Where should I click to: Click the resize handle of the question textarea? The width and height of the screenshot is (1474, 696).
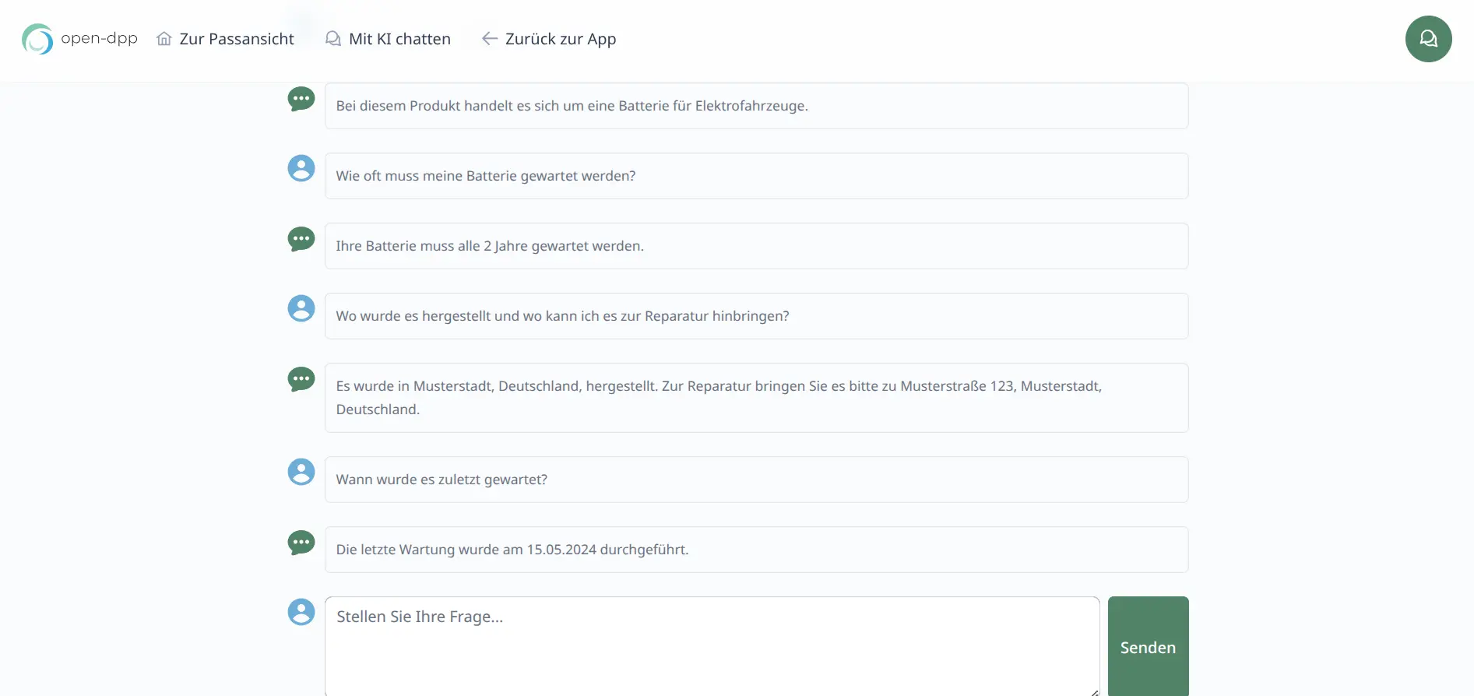point(1094,691)
